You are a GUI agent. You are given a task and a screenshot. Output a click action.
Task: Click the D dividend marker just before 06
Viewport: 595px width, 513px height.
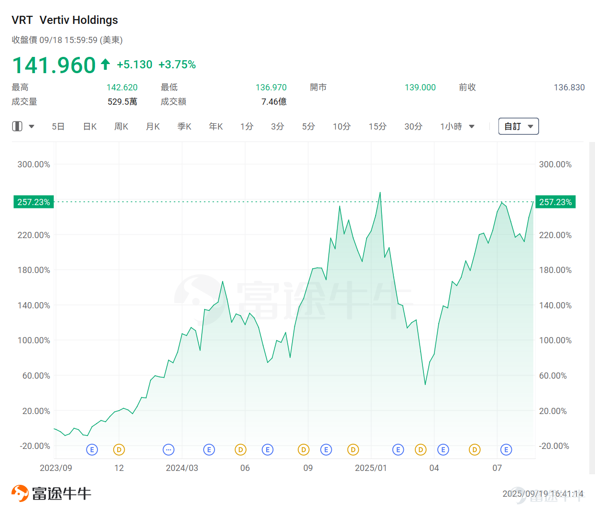[x=241, y=450]
